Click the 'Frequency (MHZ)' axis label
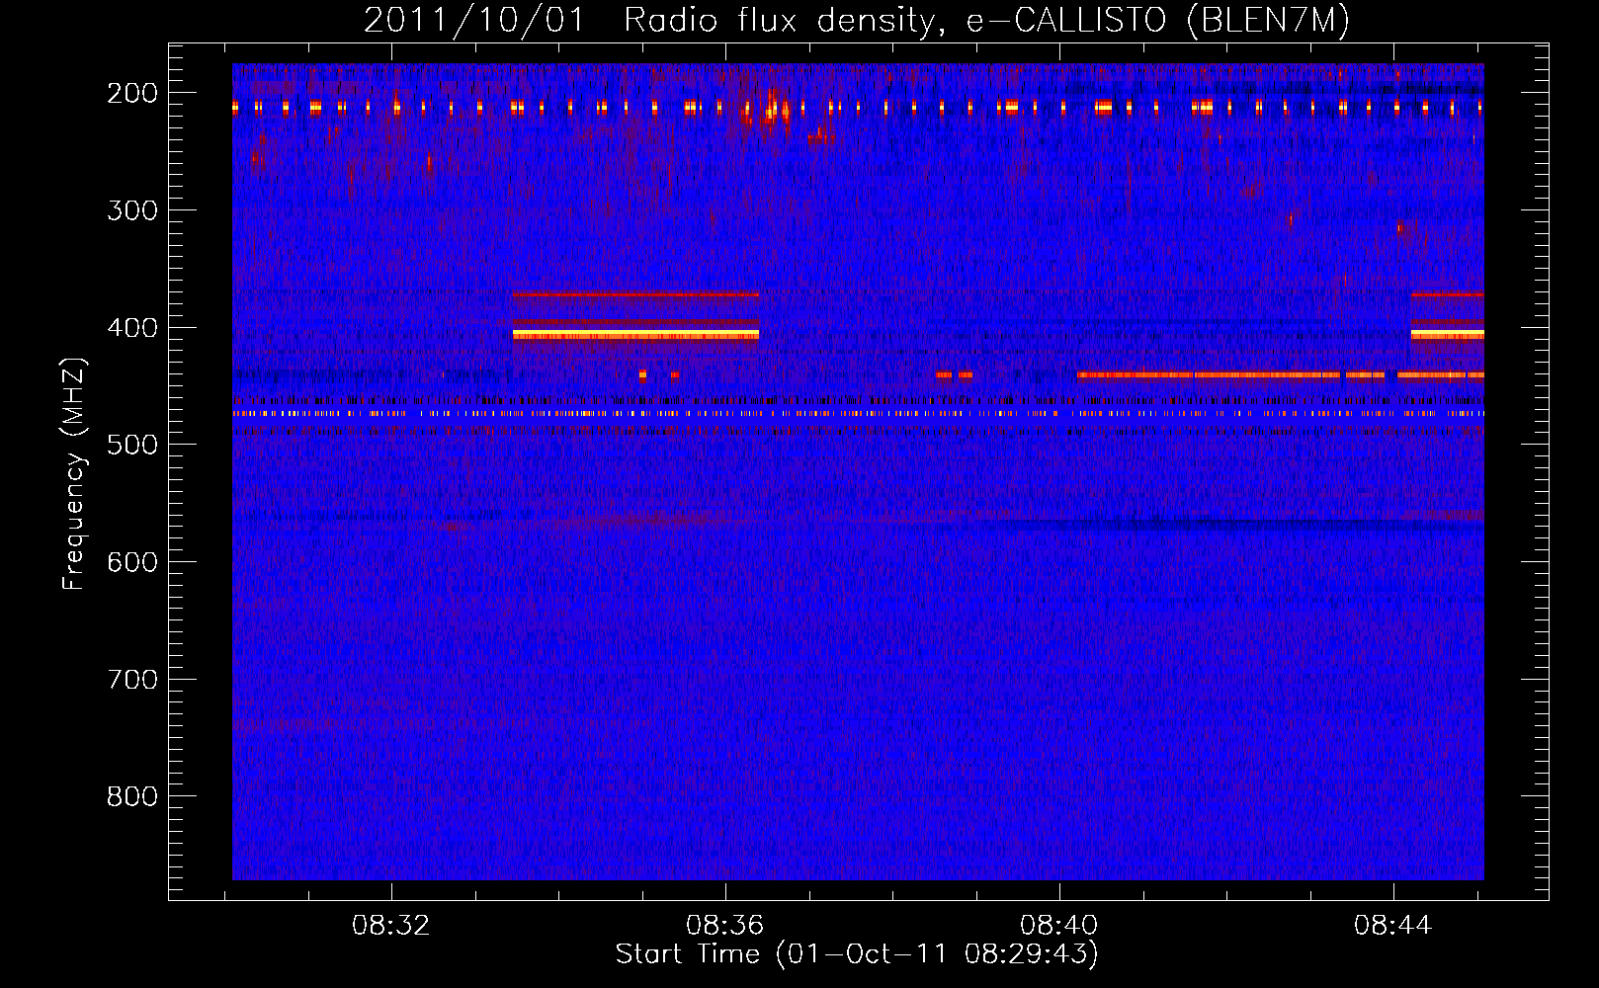Screen dimensions: 1599x988 point(74,474)
